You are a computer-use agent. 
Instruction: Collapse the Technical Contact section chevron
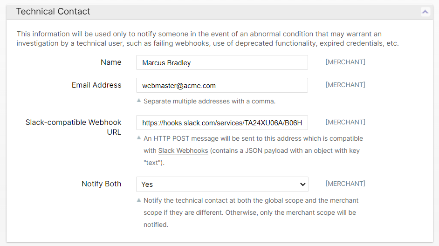click(x=425, y=12)
